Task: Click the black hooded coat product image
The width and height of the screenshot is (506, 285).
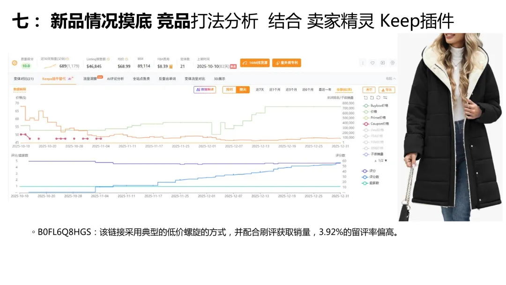Action: tap(451, 127)
